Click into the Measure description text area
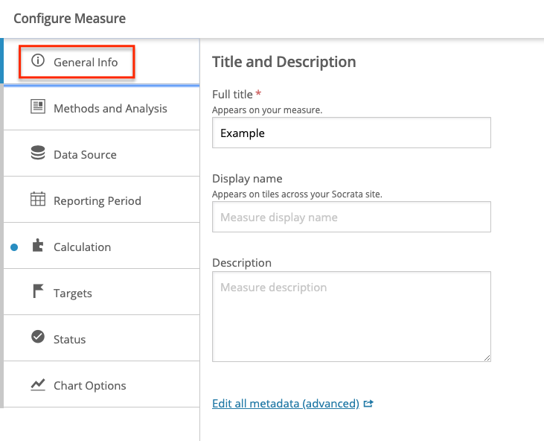Viewport: 544px width, 441px height. 351,317
